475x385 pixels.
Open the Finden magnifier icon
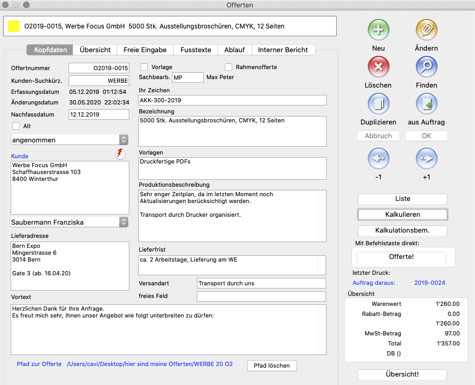pos(426,67)
